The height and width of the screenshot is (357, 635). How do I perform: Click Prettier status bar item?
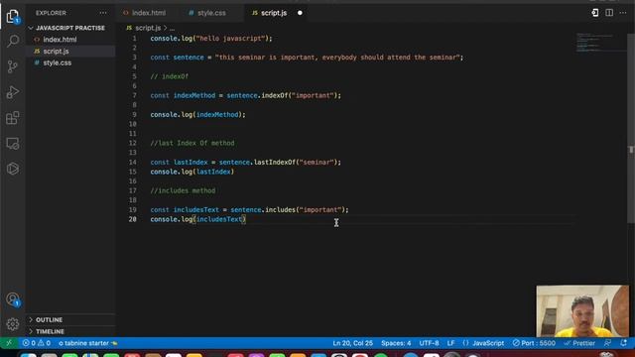pos(579,343)
